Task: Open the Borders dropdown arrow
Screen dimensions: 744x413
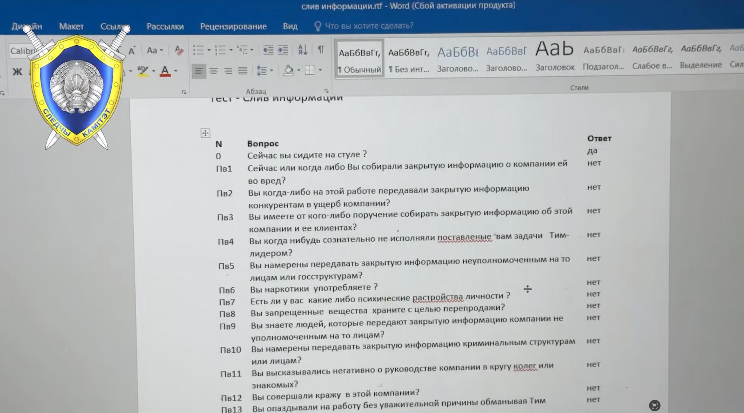Action: click(320, 70)
